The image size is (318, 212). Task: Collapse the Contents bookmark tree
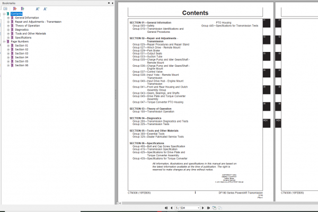pyautogui.click(x=4, y=14)
